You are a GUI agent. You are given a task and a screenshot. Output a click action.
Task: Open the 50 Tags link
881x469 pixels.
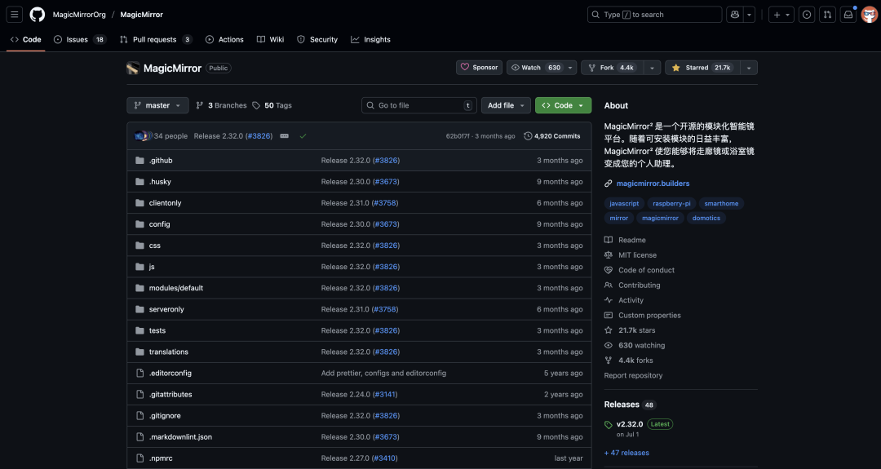[x=272, y=105]
